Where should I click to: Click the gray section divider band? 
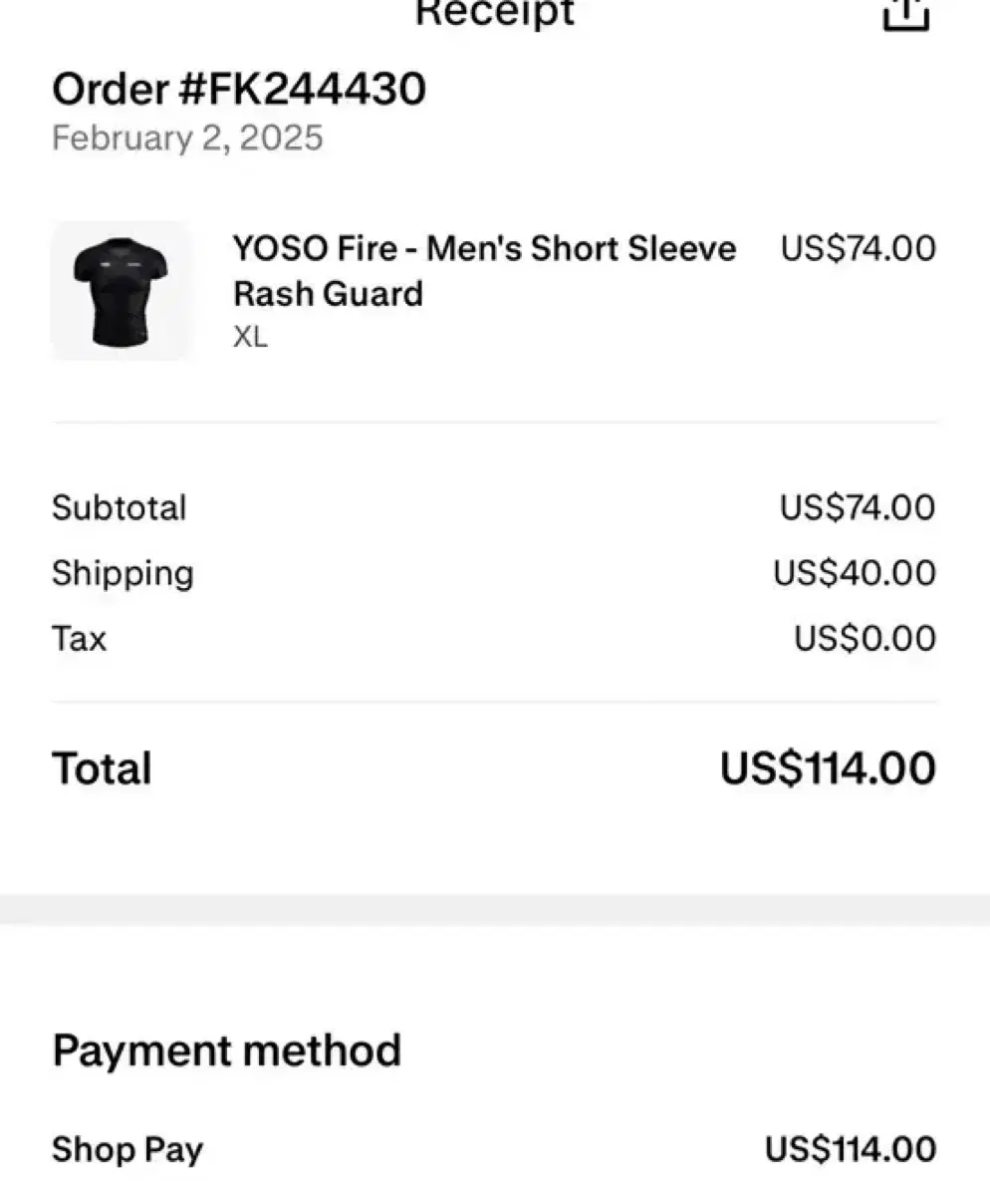point(495,909)
